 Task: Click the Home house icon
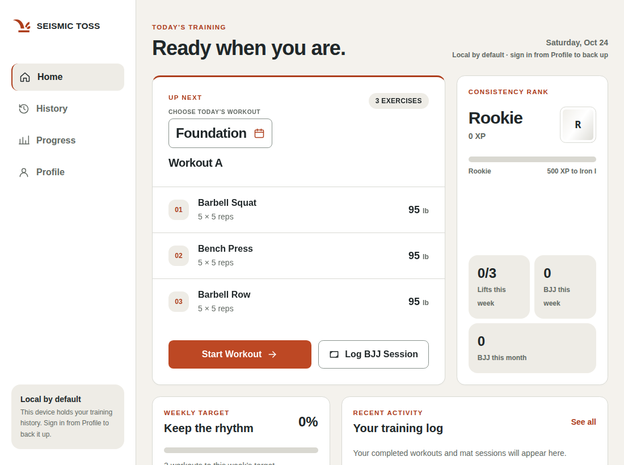pyautogui.click(x=25, y=77)
